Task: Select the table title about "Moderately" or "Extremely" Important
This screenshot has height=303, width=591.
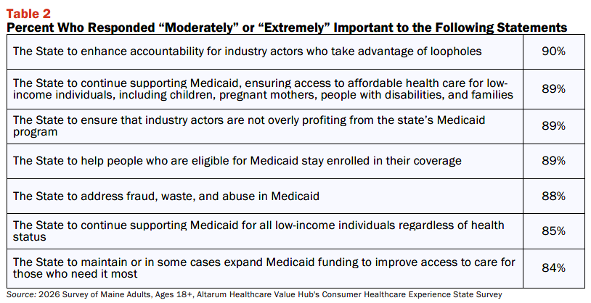Action: click(287, 28)
